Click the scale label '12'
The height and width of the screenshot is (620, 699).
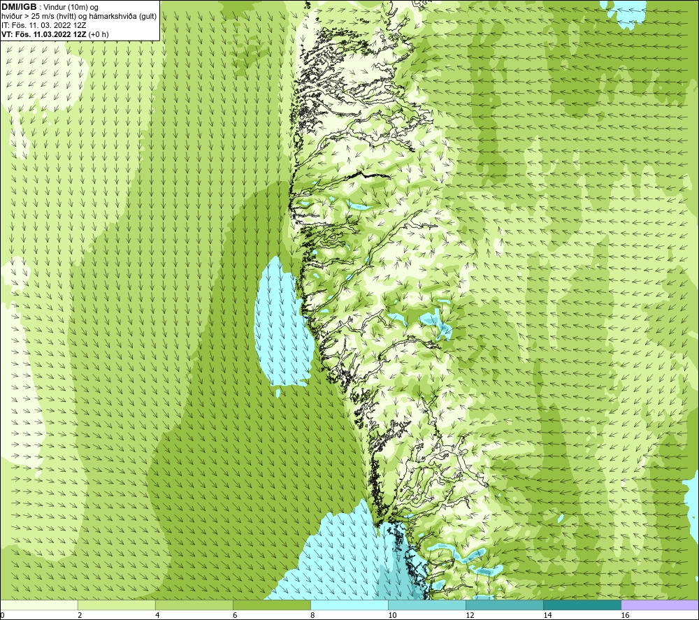470,615
